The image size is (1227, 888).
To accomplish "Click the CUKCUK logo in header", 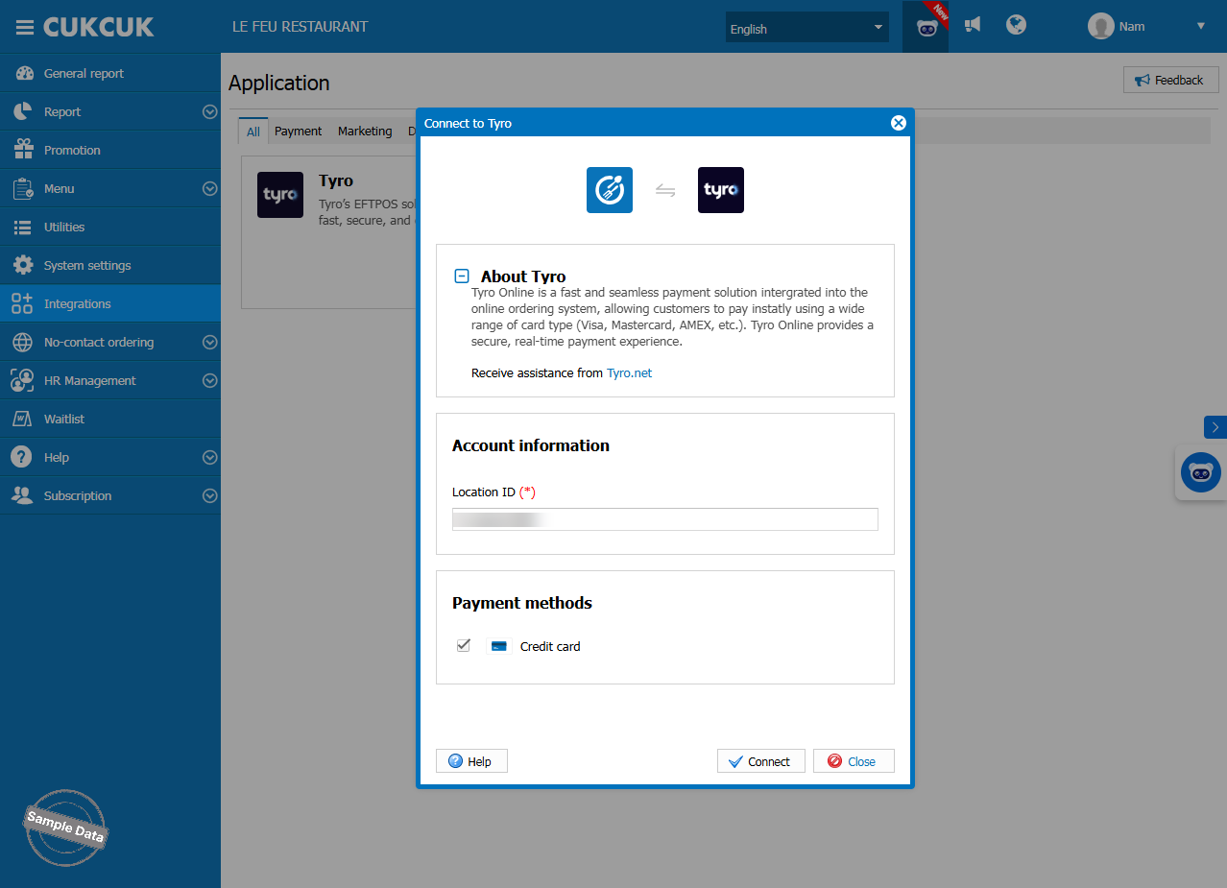I will [x=99, y=27].
